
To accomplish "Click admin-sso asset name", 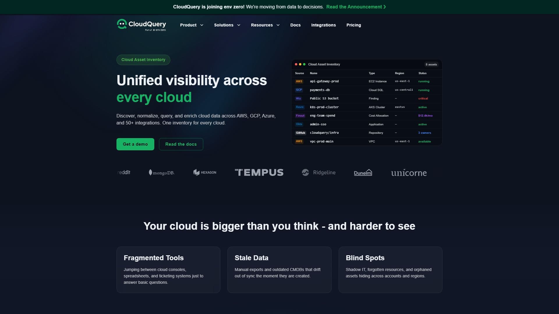I will [x=318, y=124].
